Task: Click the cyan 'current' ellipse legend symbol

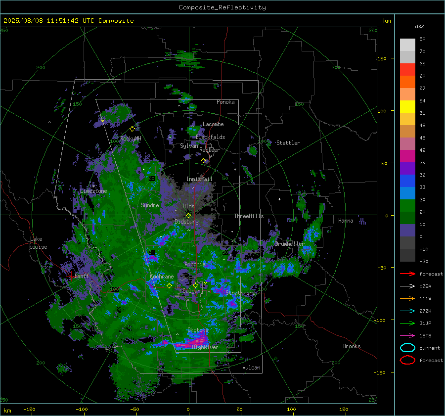Action: 407,348
